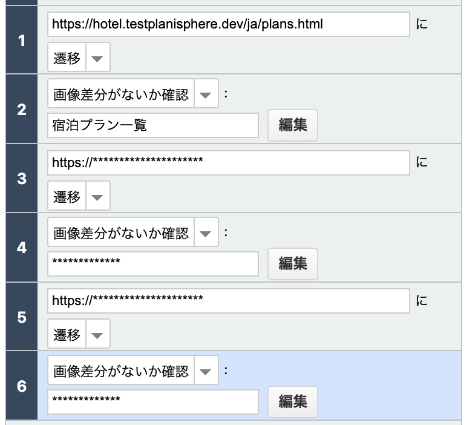The image size is (467, 425).
Task: Click the 編集 button in step 2
Action: click(293, 125)
